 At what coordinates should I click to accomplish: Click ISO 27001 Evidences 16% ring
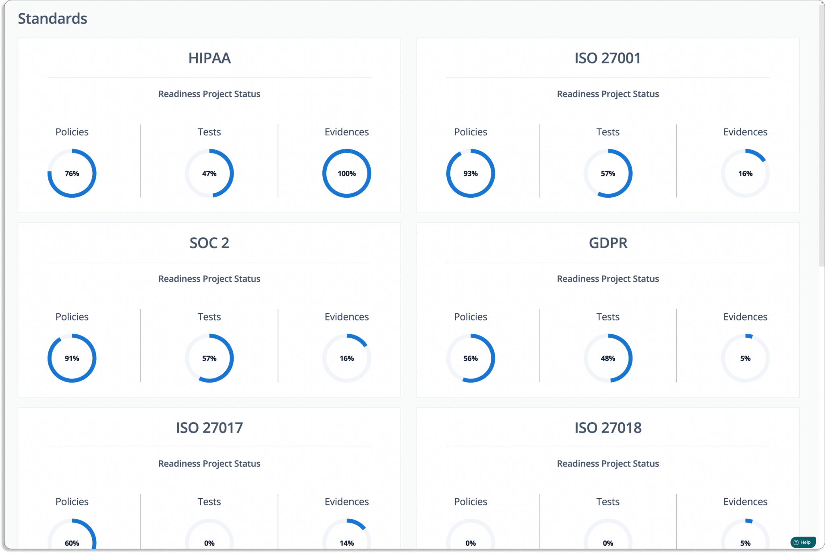[745, 173]
